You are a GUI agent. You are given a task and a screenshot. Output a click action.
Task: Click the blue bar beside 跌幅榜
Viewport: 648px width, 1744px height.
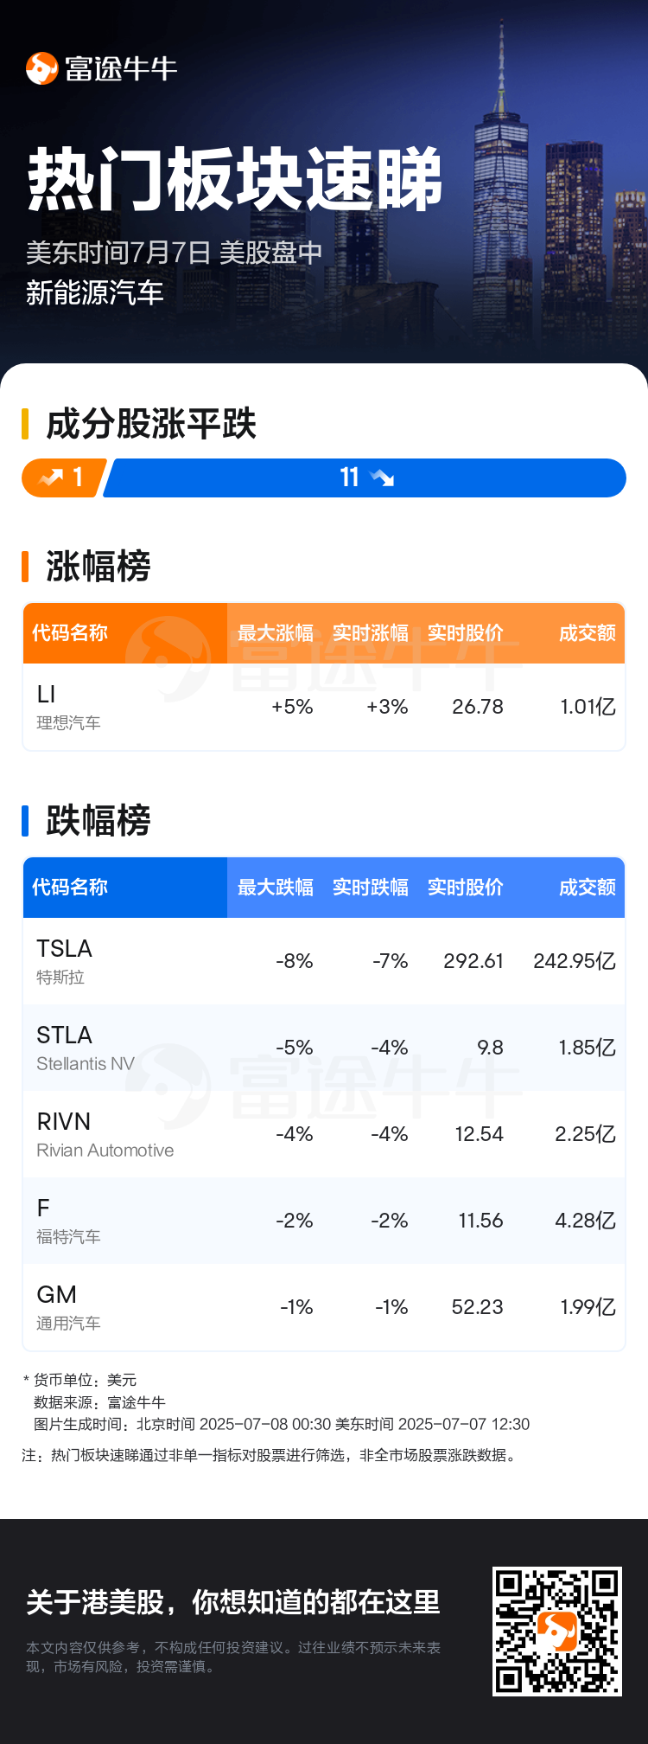click(25, 821)
